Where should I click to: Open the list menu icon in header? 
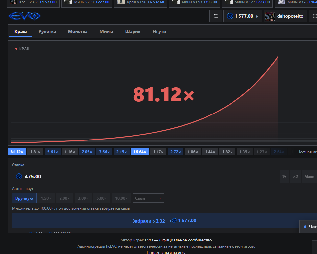[216, 16]
